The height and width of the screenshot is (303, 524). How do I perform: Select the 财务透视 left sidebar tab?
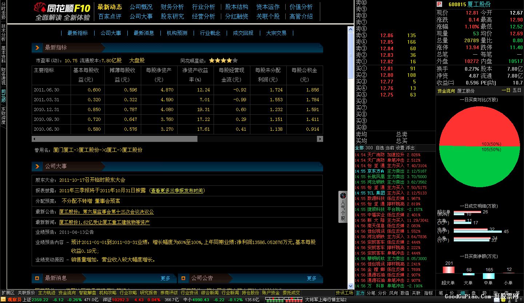point(3,76)
